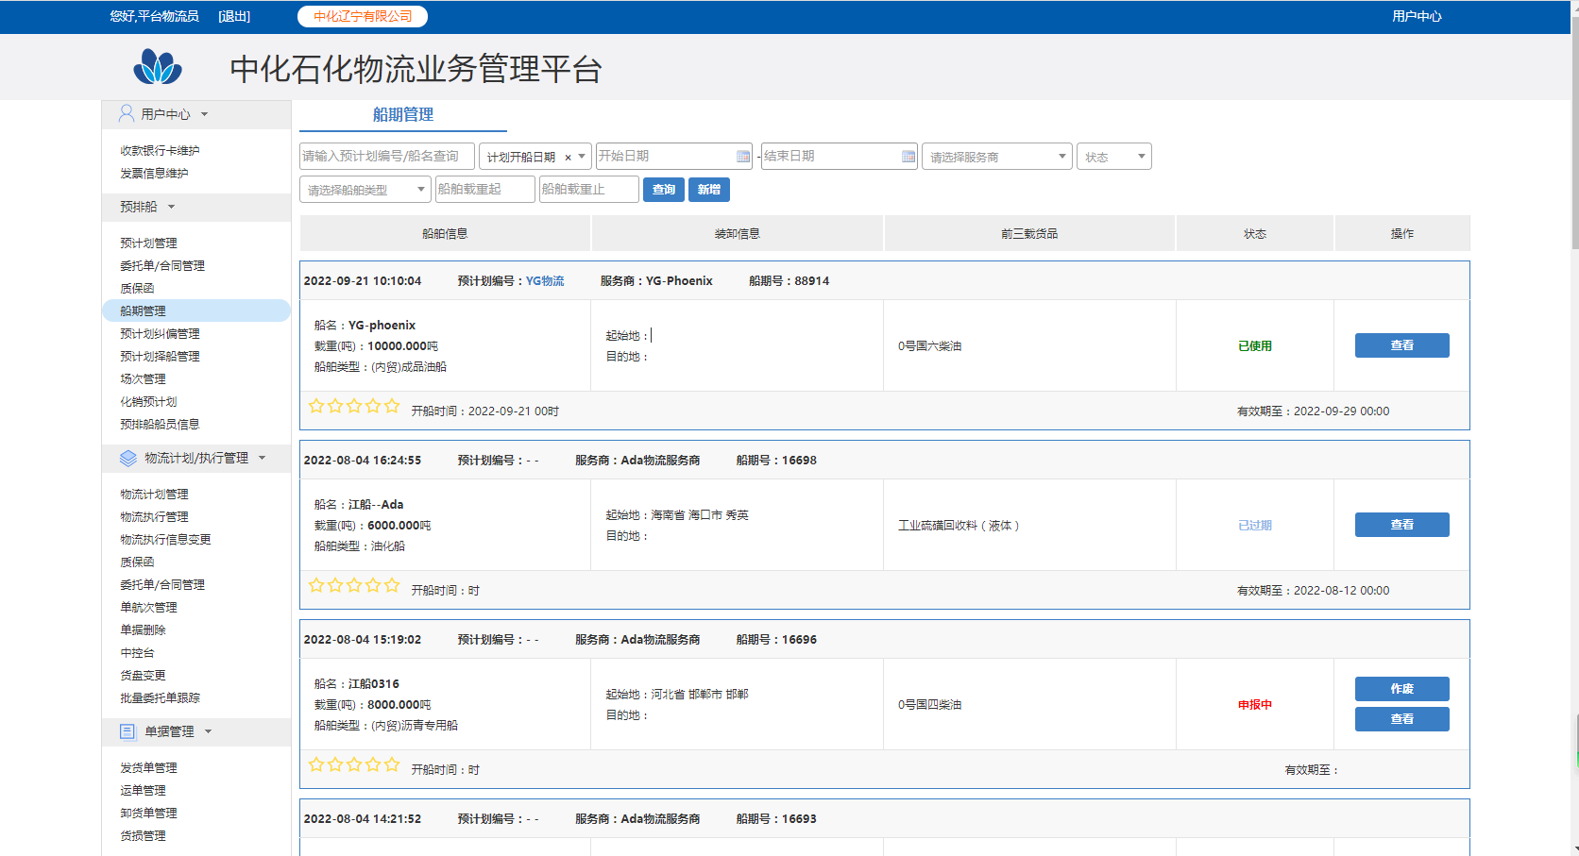Click the stacked layers logistics plan icon
This screenshot has height=856, width=1579.
pyautogui.click(x=128, y=458)
